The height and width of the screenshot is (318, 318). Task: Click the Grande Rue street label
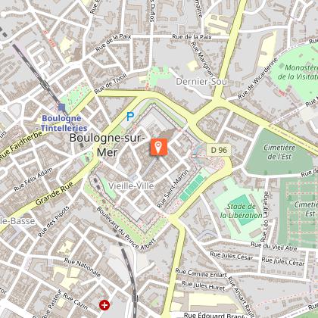55,194
